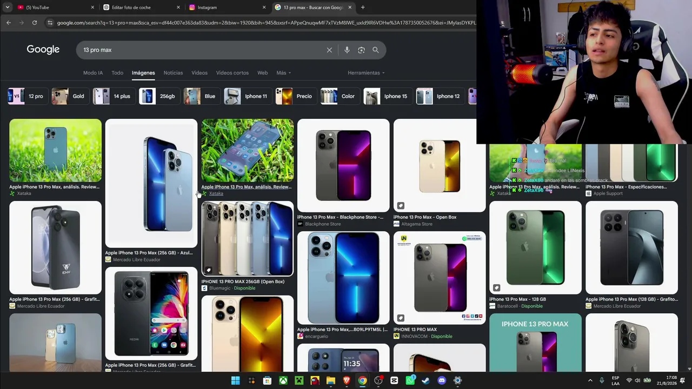Click the Google search text field
The image size is (692, 389).
tap(203, 50)
